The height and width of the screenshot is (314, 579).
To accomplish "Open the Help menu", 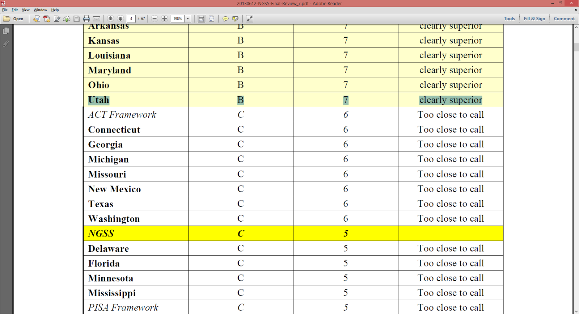I will point(55,10).
